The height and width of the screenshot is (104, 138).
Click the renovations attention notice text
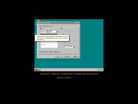point(69,74)
